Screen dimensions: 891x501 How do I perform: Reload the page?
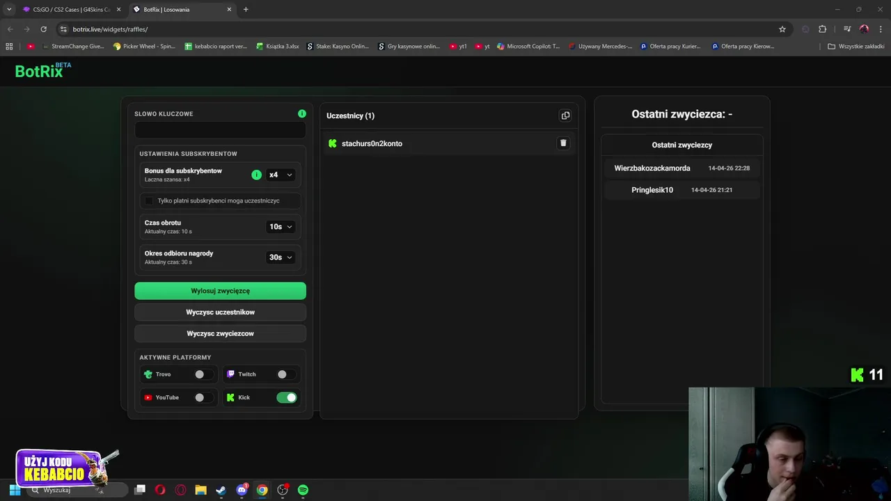click(x=43, y=29)
